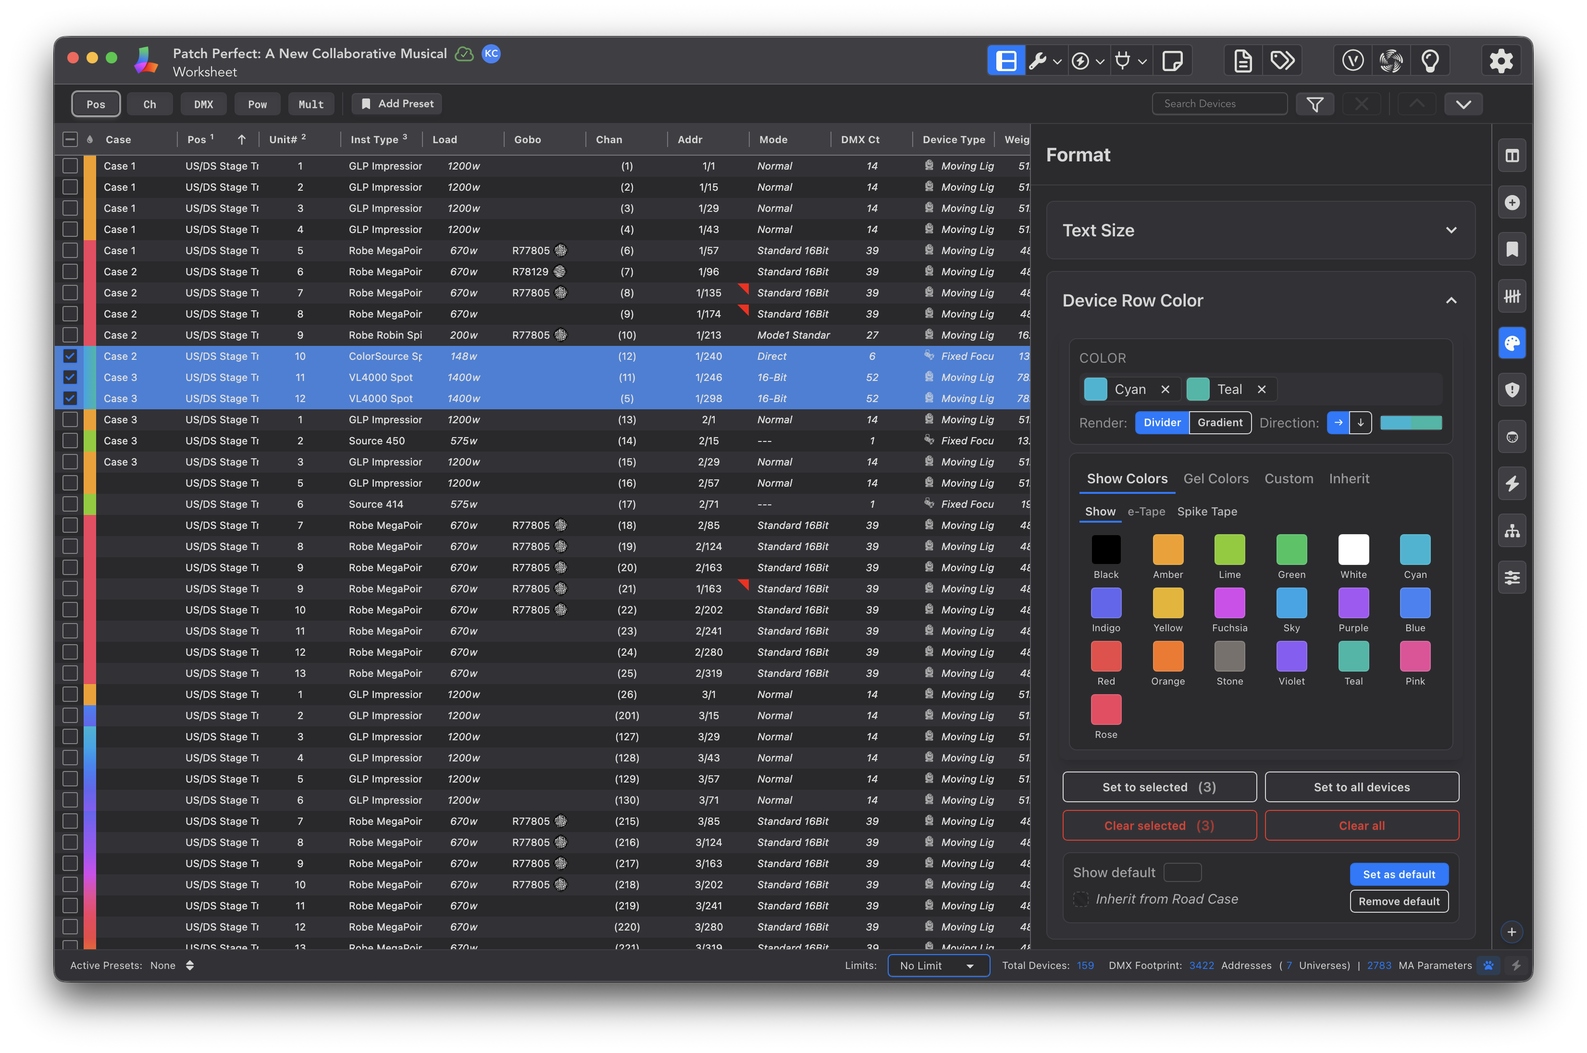This screenshot has height=1053, width=1587.
Task: Click the lightning bolt sidebar icon
Action: (1512, 484)
